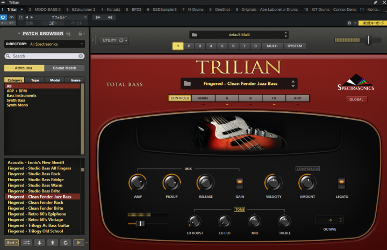Toggle the GAIN switch
387x250 pixels.
[240, 183]
